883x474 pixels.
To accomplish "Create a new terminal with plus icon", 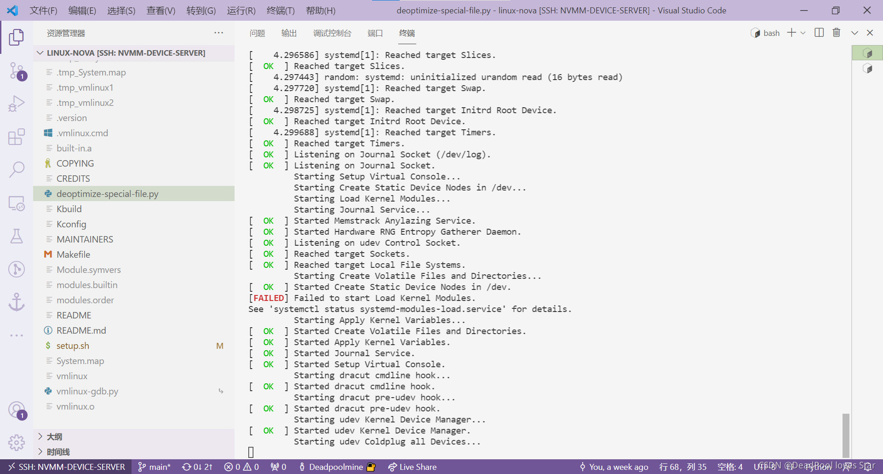I will point(791,33).
